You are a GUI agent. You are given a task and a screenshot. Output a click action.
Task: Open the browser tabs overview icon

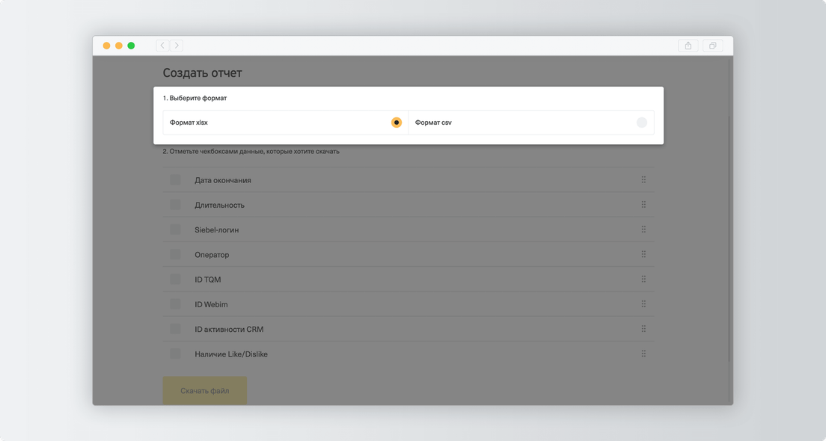pyautogui.click(x=713, y=46)
